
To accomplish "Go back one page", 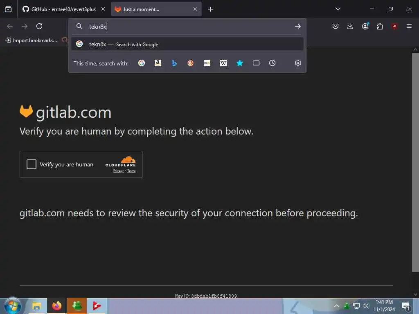I will pyautogui.click(x=10, y=26).
